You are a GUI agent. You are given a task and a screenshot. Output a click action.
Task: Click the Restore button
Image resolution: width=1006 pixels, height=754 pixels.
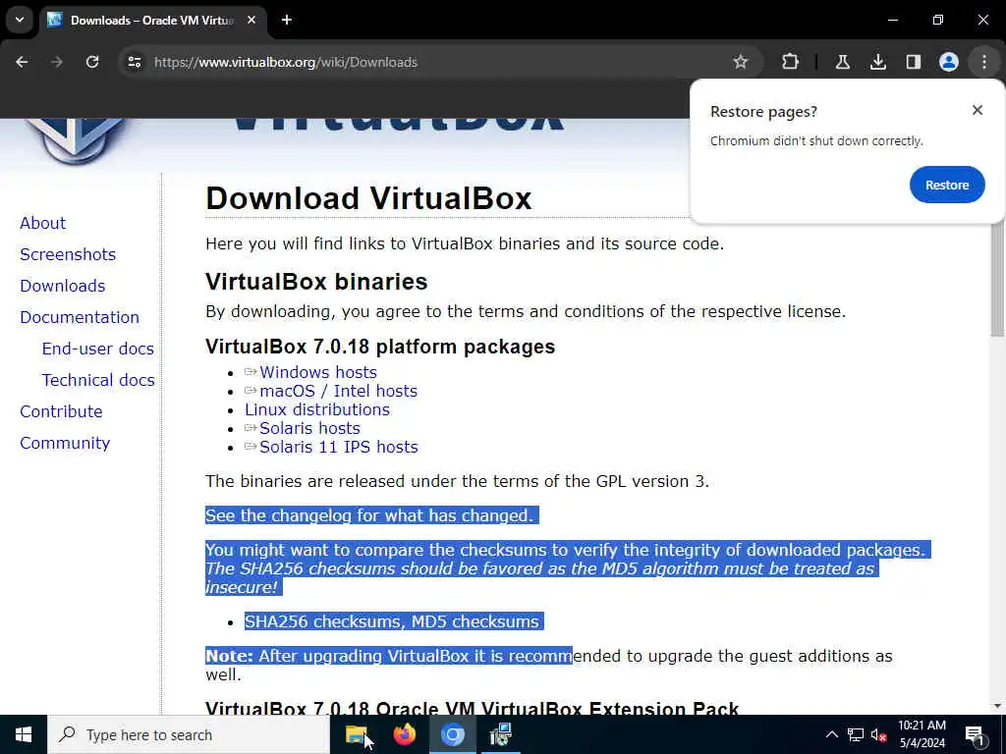coord(947,185)
